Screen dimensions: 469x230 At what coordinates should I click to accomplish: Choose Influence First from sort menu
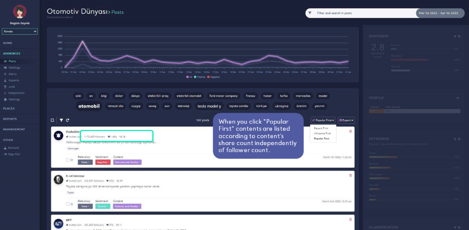tap(322, 134)
